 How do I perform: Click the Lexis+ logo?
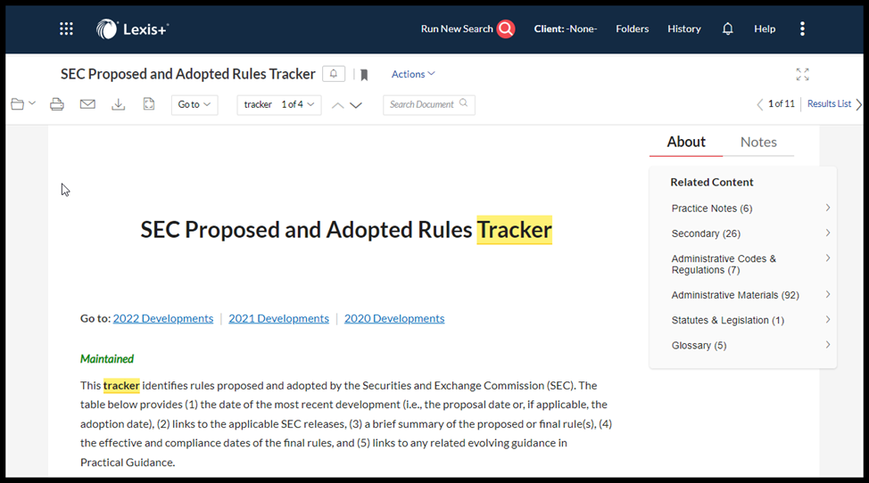tap(132, 29)
